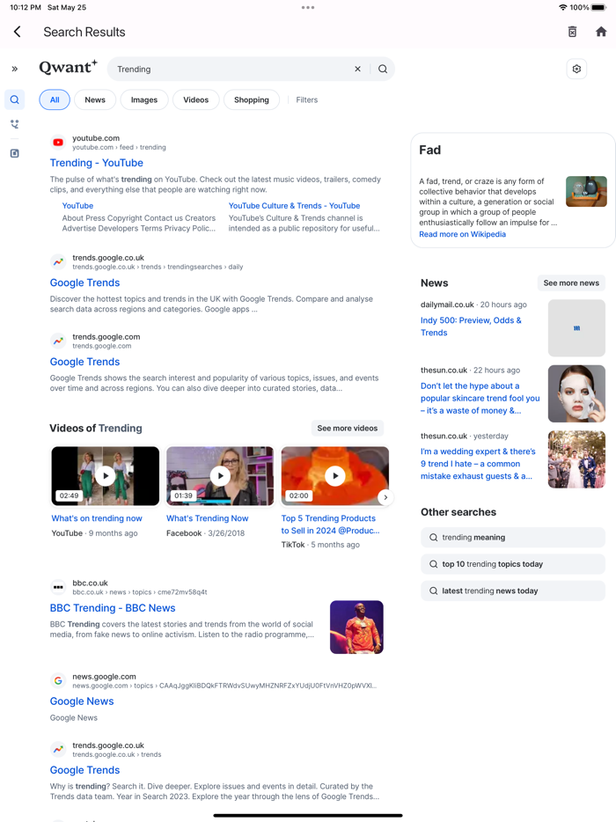
Task: Open What's Trending Now Facebook video title
Action: (207, 518)
